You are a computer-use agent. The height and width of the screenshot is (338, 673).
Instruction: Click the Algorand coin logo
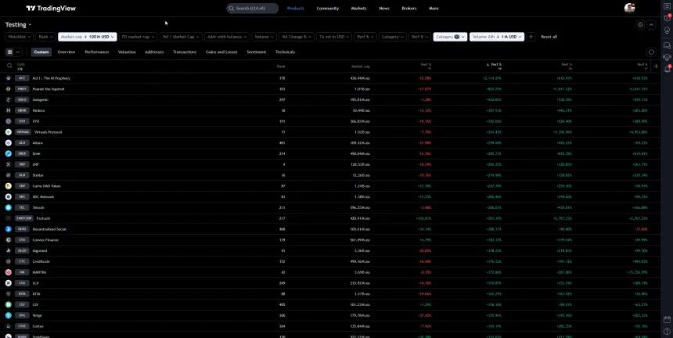click(x=8, y=250)
